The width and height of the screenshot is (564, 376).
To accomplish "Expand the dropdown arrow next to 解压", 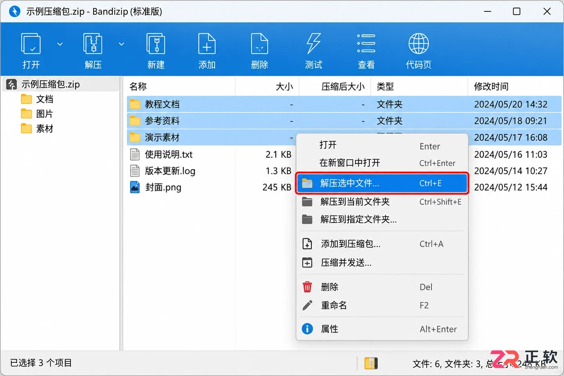I will click(x=121, y=44).
